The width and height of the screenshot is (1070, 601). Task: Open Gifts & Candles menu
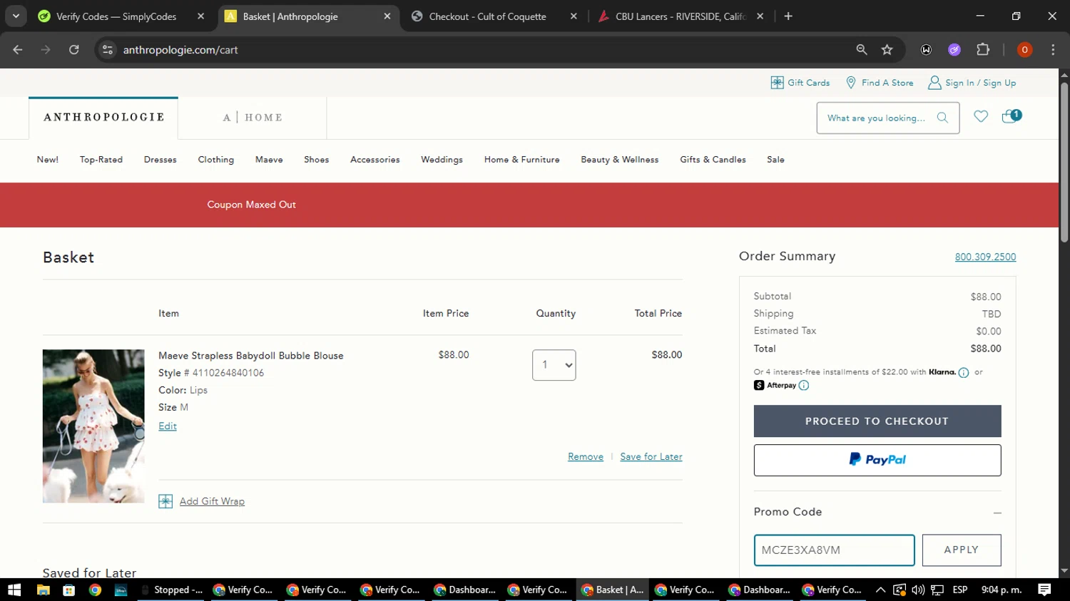[x=713, y=160]
